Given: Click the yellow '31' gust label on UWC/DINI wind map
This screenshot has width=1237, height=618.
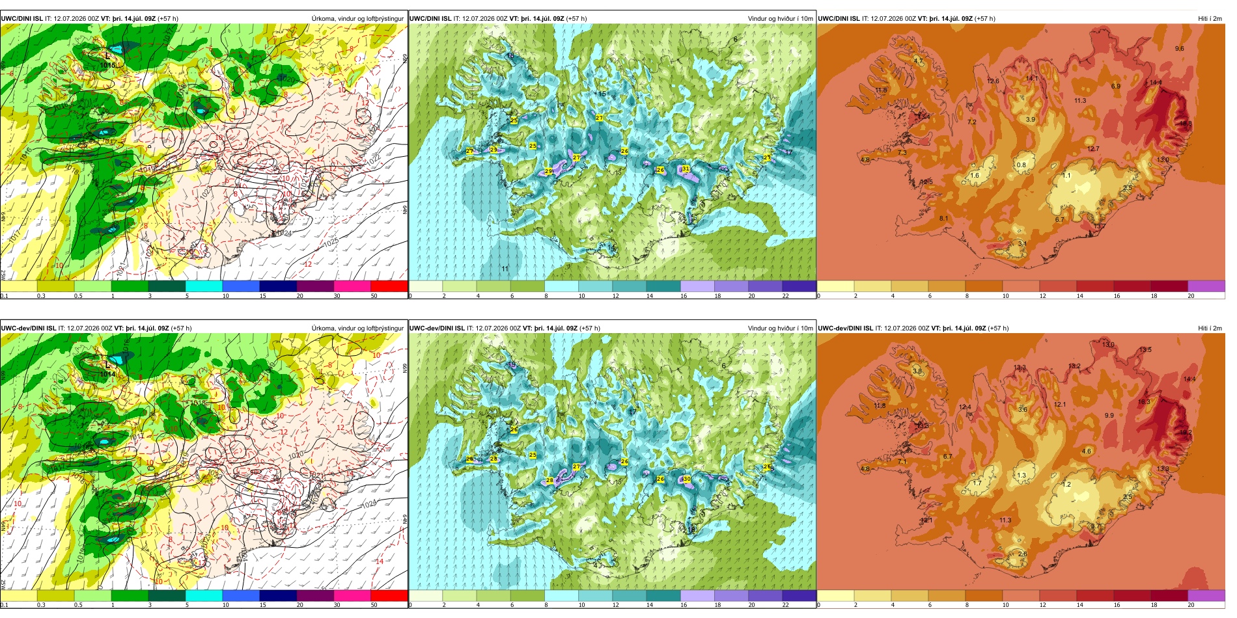Looking at the screenshot, I should tap(686, 169).
